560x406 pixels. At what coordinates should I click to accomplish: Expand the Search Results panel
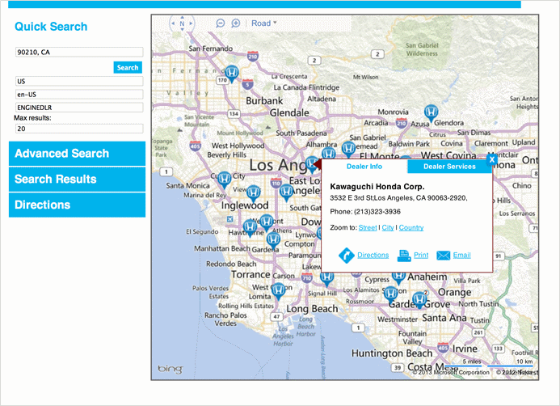77,180
